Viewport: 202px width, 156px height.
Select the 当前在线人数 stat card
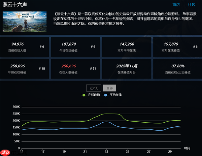point(25,46)
